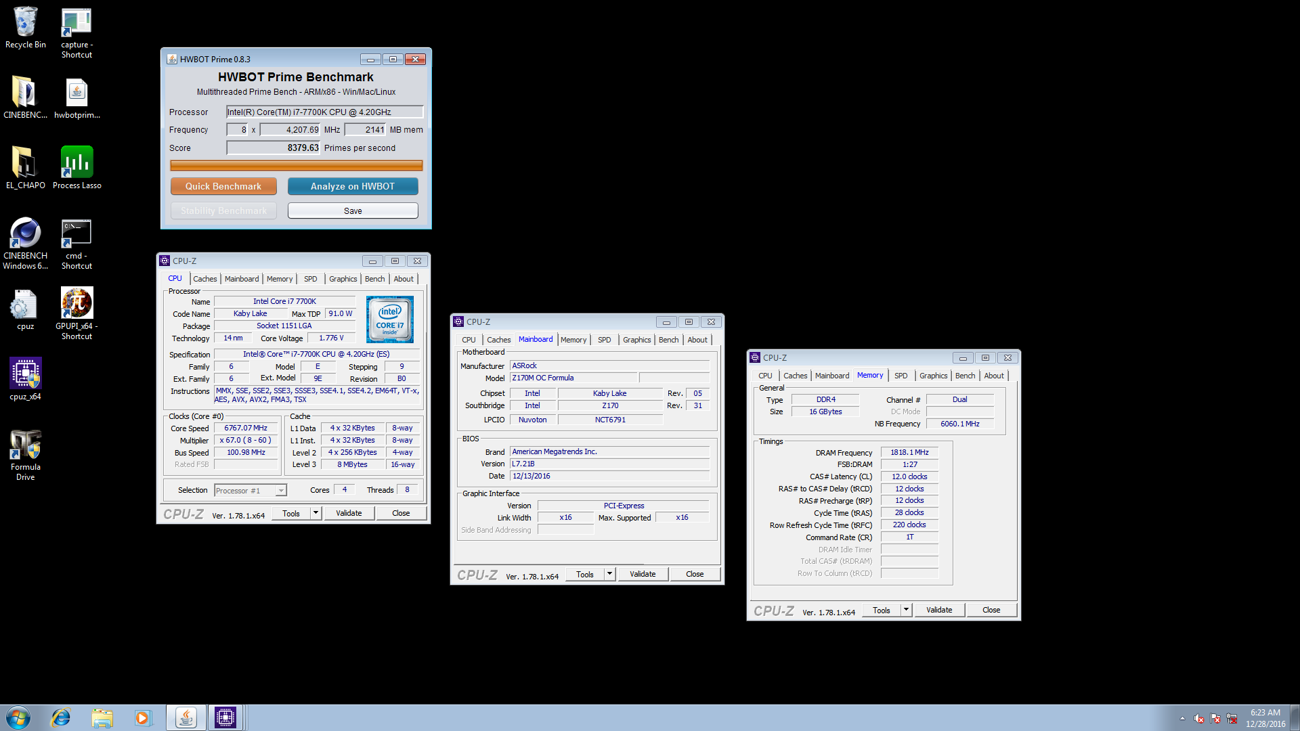Click Validate in the Memory window
Viewport: 1300px width, 731px height.
pos(939,610)
